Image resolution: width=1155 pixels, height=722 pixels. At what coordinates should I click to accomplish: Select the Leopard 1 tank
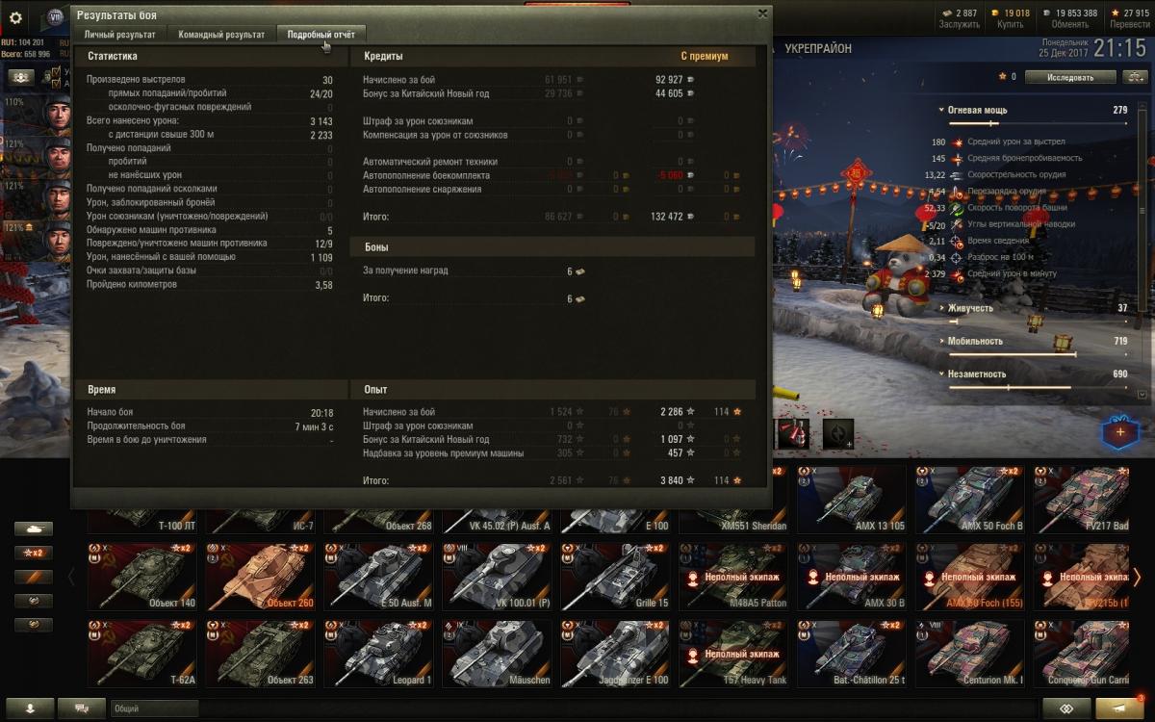(379, 653)
